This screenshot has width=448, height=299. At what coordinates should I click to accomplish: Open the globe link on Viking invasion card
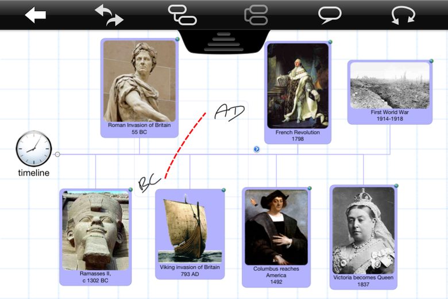pyautogui.click(x=223, y=190)
